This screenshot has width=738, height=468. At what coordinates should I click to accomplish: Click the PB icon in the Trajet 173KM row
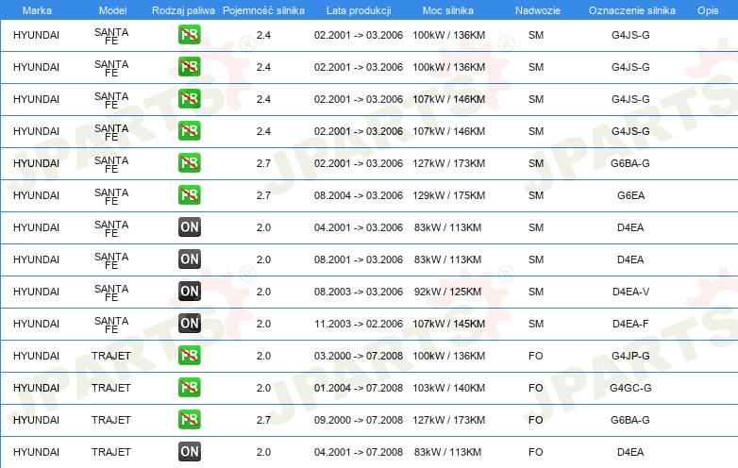pyautogui.click(x=190, y=420)
